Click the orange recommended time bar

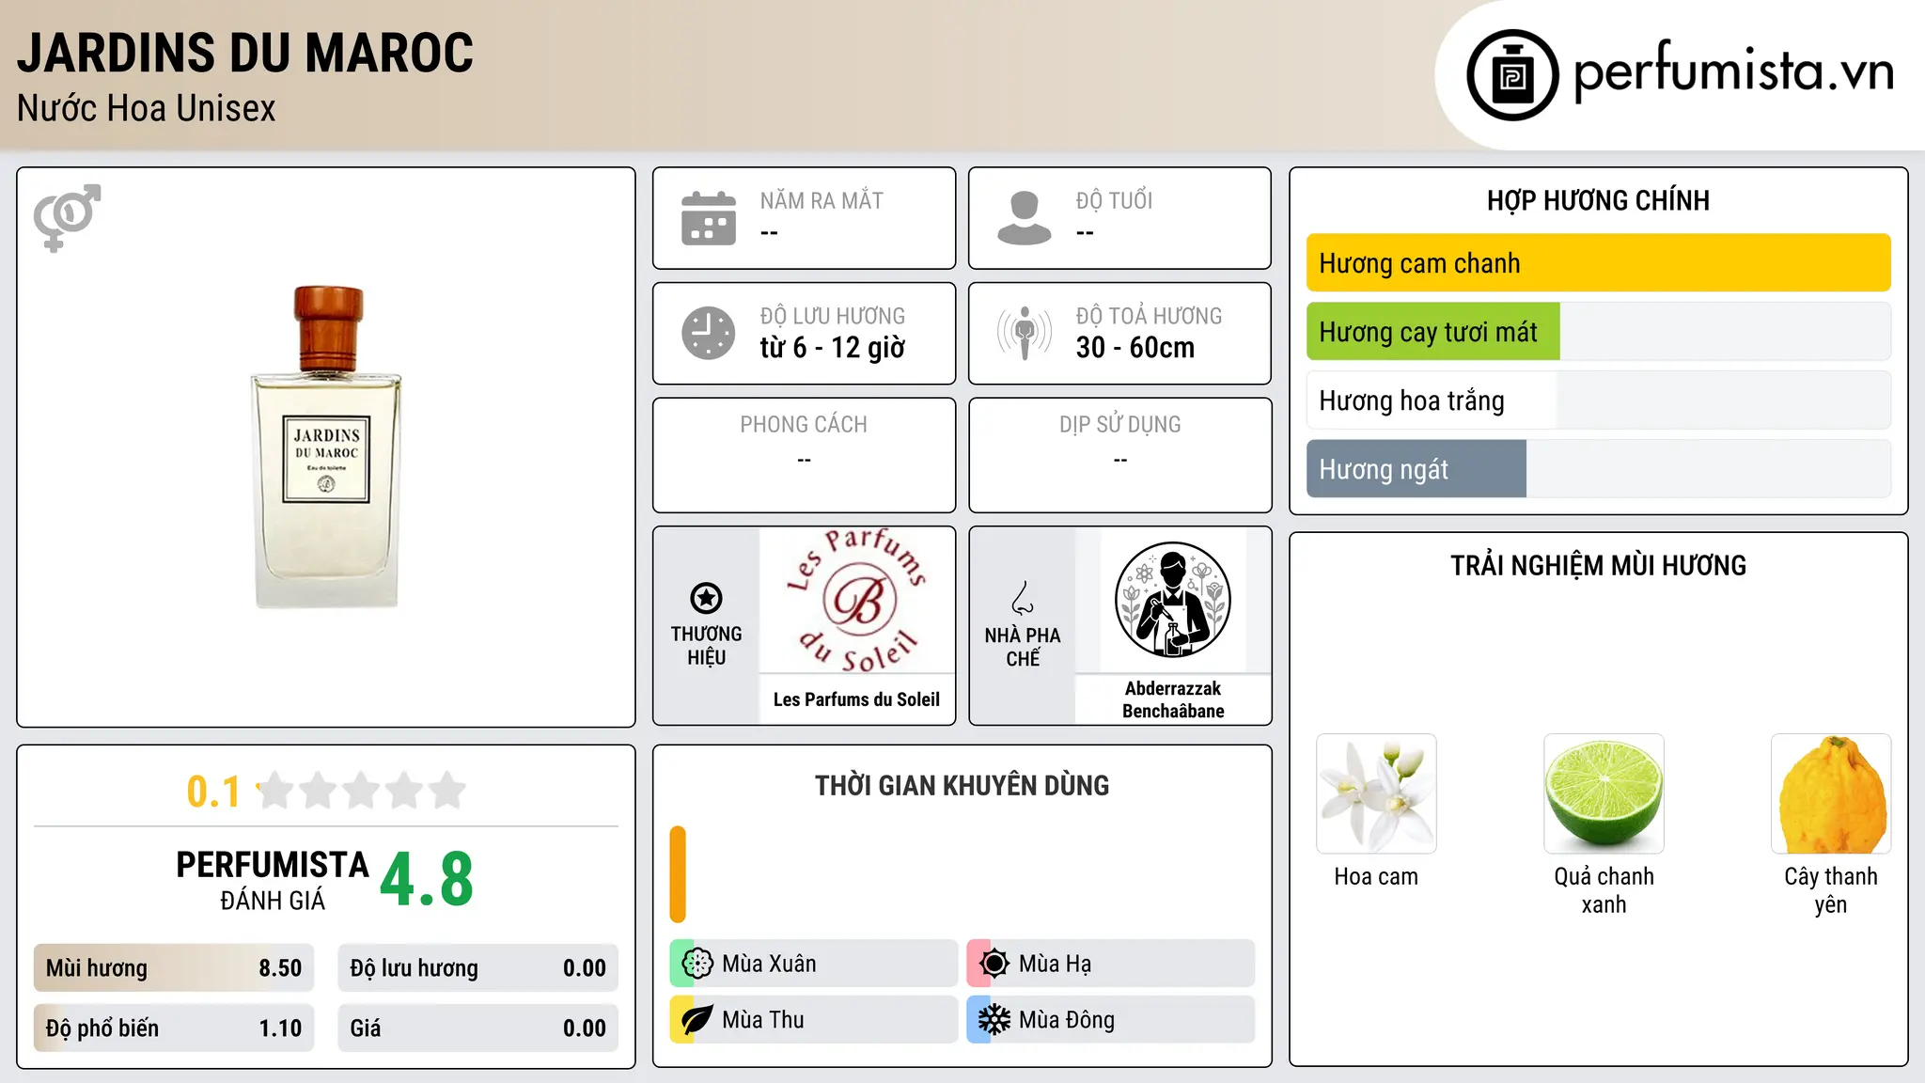[678, 874]
